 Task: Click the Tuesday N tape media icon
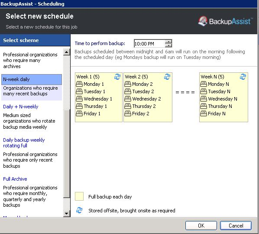coord(204,91)
